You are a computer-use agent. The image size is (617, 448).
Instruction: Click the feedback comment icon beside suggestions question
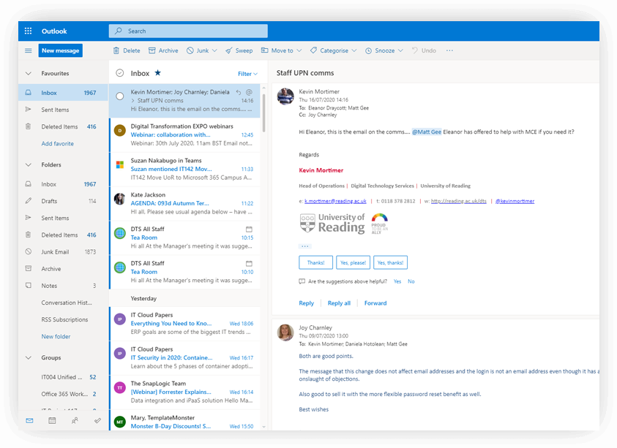click(302, 281)
